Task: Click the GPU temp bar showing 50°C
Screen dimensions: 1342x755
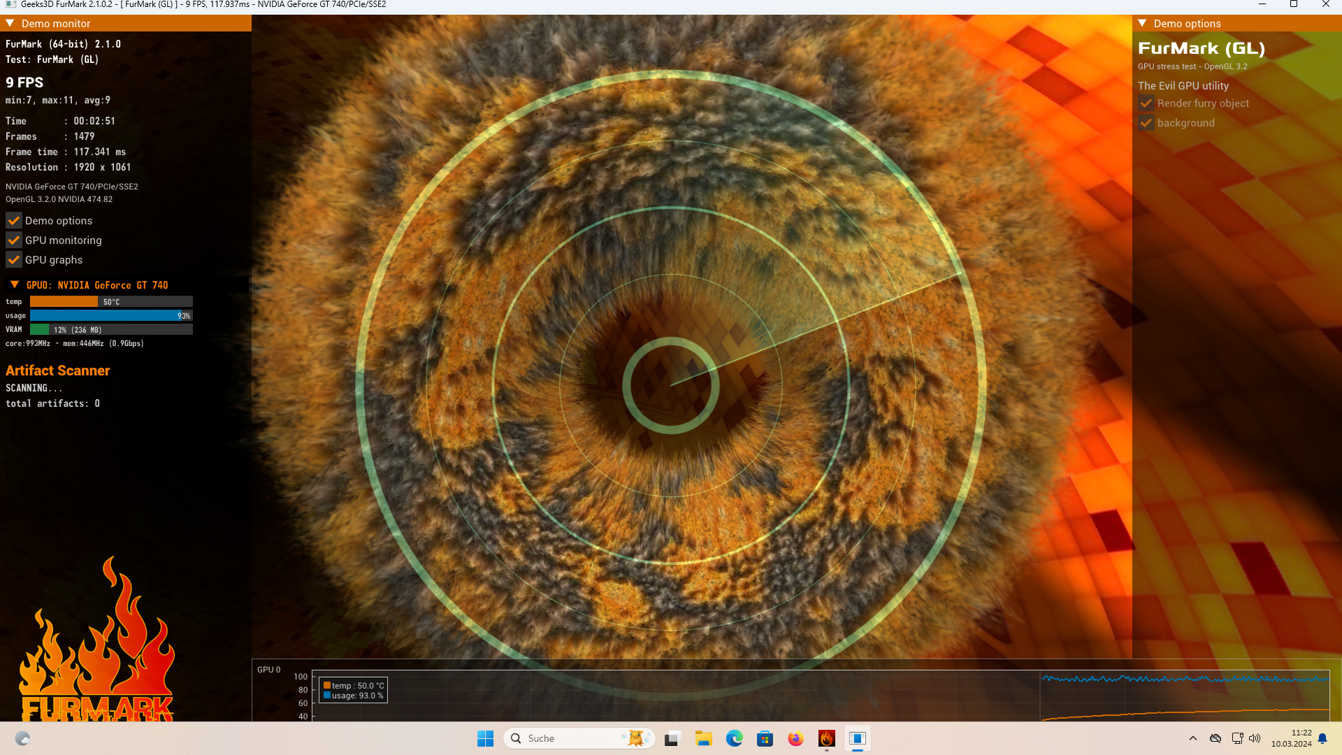Action: (x=111, y=302)
